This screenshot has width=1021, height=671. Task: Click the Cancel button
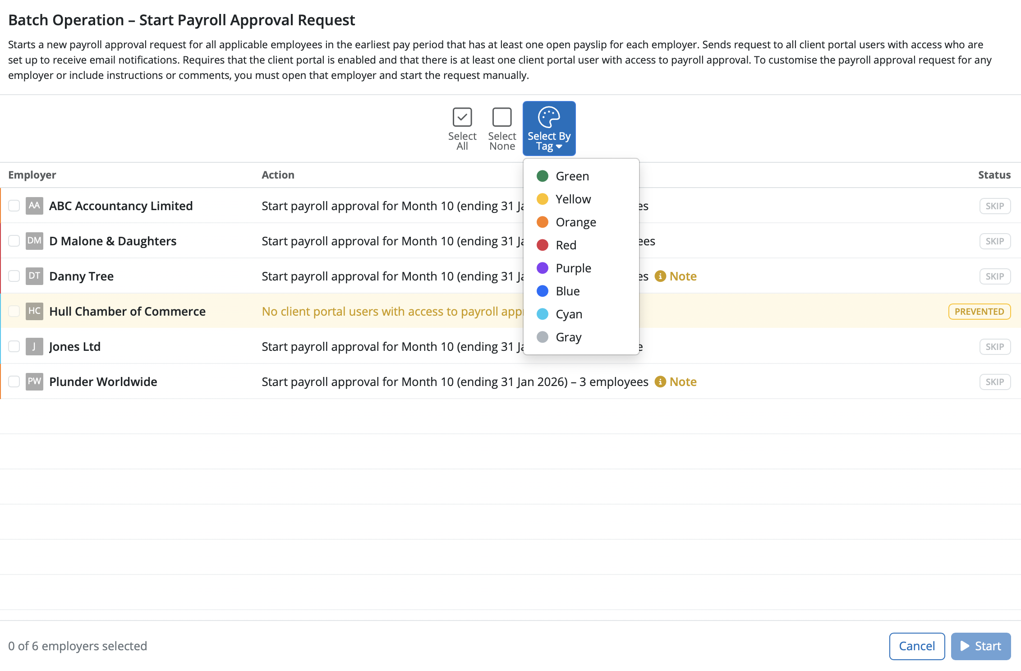917,646
